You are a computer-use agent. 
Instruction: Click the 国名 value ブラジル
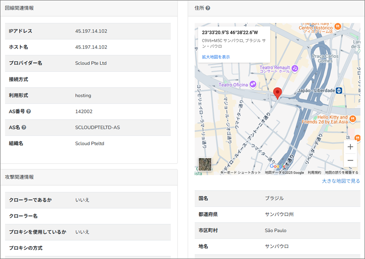point(274,198)
